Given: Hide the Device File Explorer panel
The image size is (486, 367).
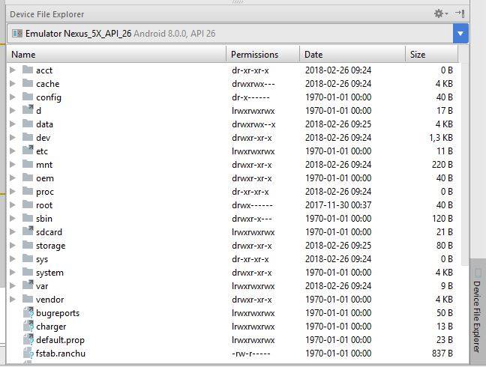Looking at the screenshot, I should coord(460,13).
